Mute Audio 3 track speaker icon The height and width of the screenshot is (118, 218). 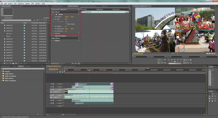(51, 103)
